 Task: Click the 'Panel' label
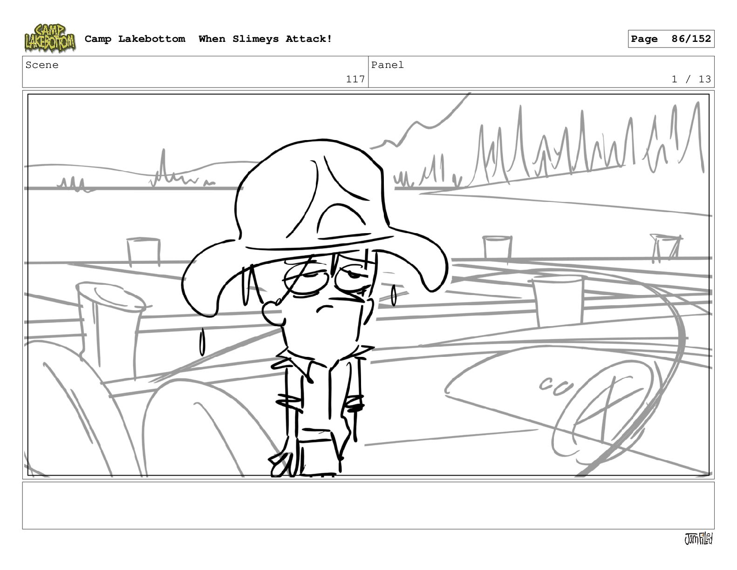388,65
